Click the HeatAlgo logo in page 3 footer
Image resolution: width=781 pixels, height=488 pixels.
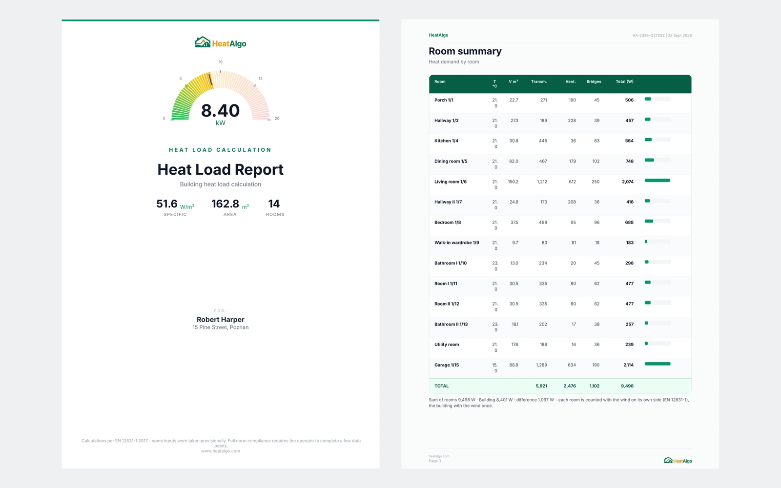click(x=678, y=461)
